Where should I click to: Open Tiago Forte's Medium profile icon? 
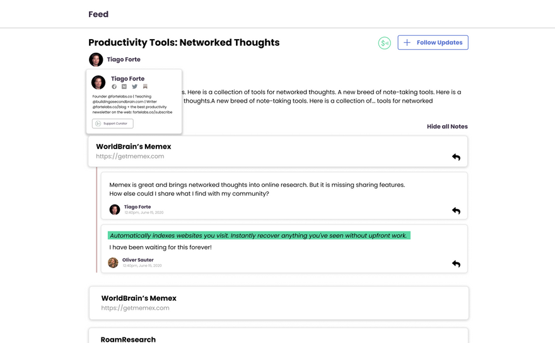124,87
